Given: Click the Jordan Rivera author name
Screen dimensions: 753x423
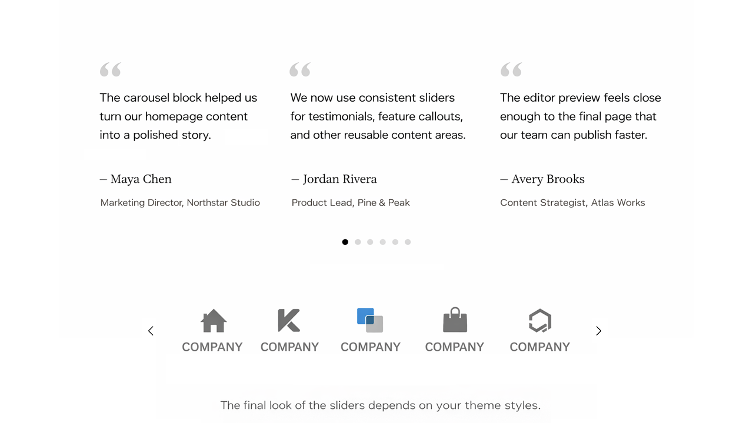Looking at the screenshot, I should click(x=339, y=179).
